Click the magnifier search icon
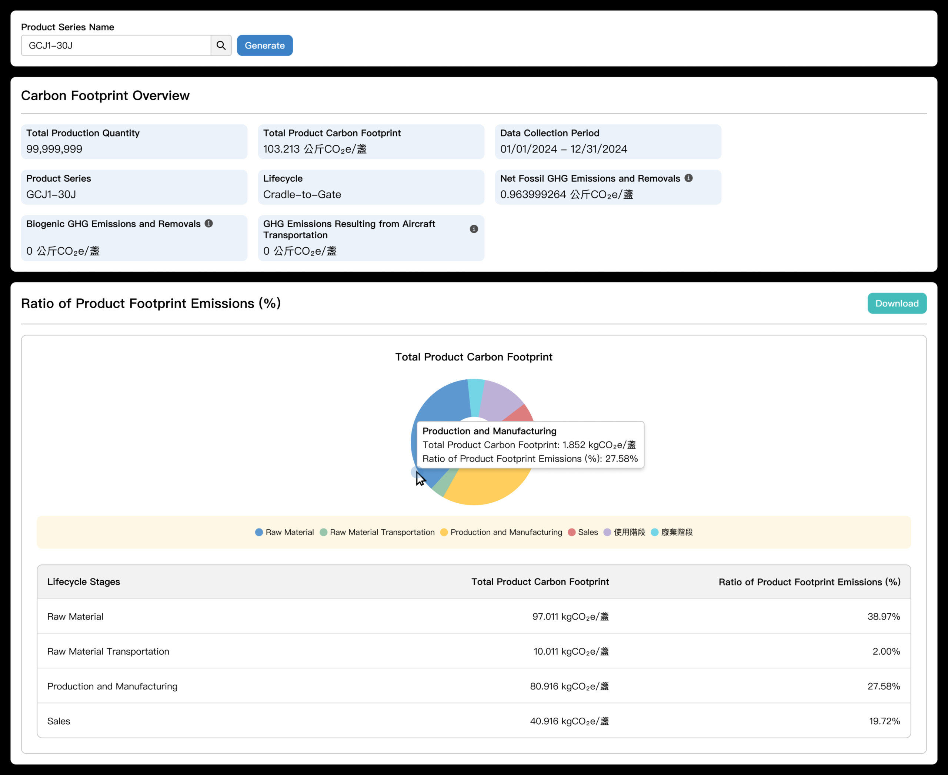 click(221, 46)
